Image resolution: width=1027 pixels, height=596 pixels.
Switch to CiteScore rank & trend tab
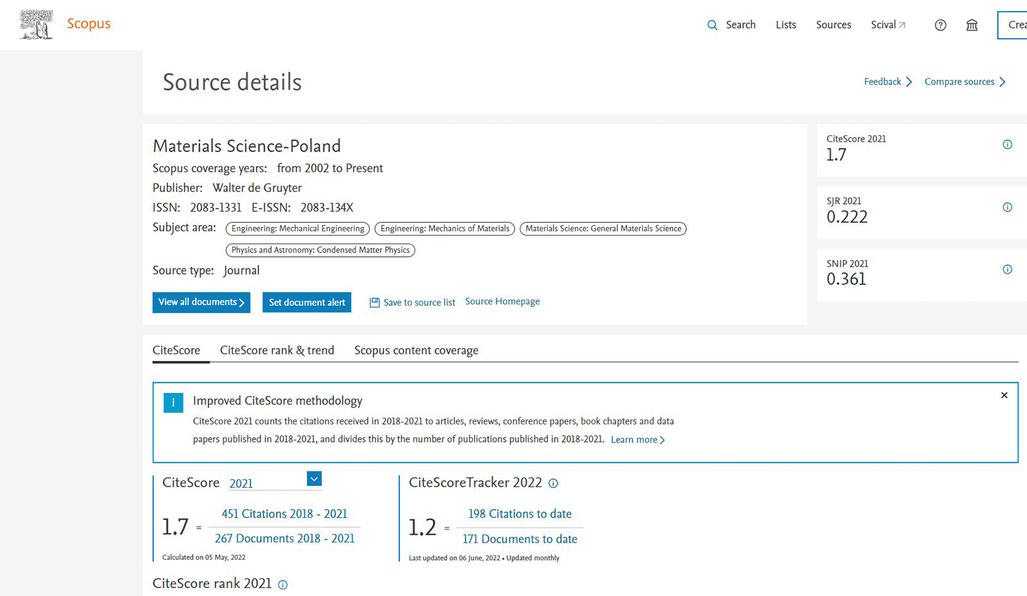coord(277,351)
